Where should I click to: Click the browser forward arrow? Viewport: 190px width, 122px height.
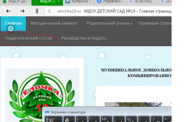(23, 11)
